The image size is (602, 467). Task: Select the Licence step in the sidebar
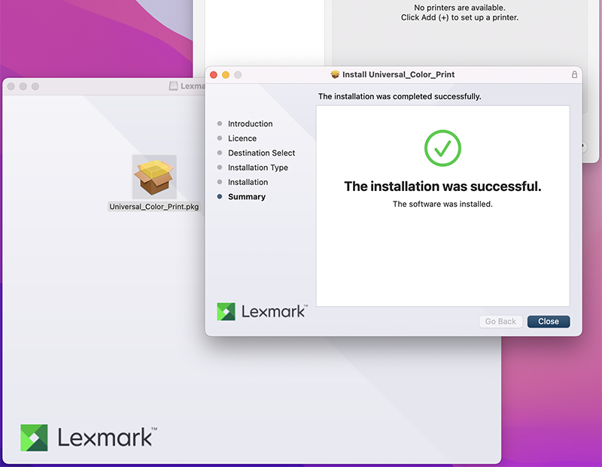pyautogui.click(x=242, y=138)
